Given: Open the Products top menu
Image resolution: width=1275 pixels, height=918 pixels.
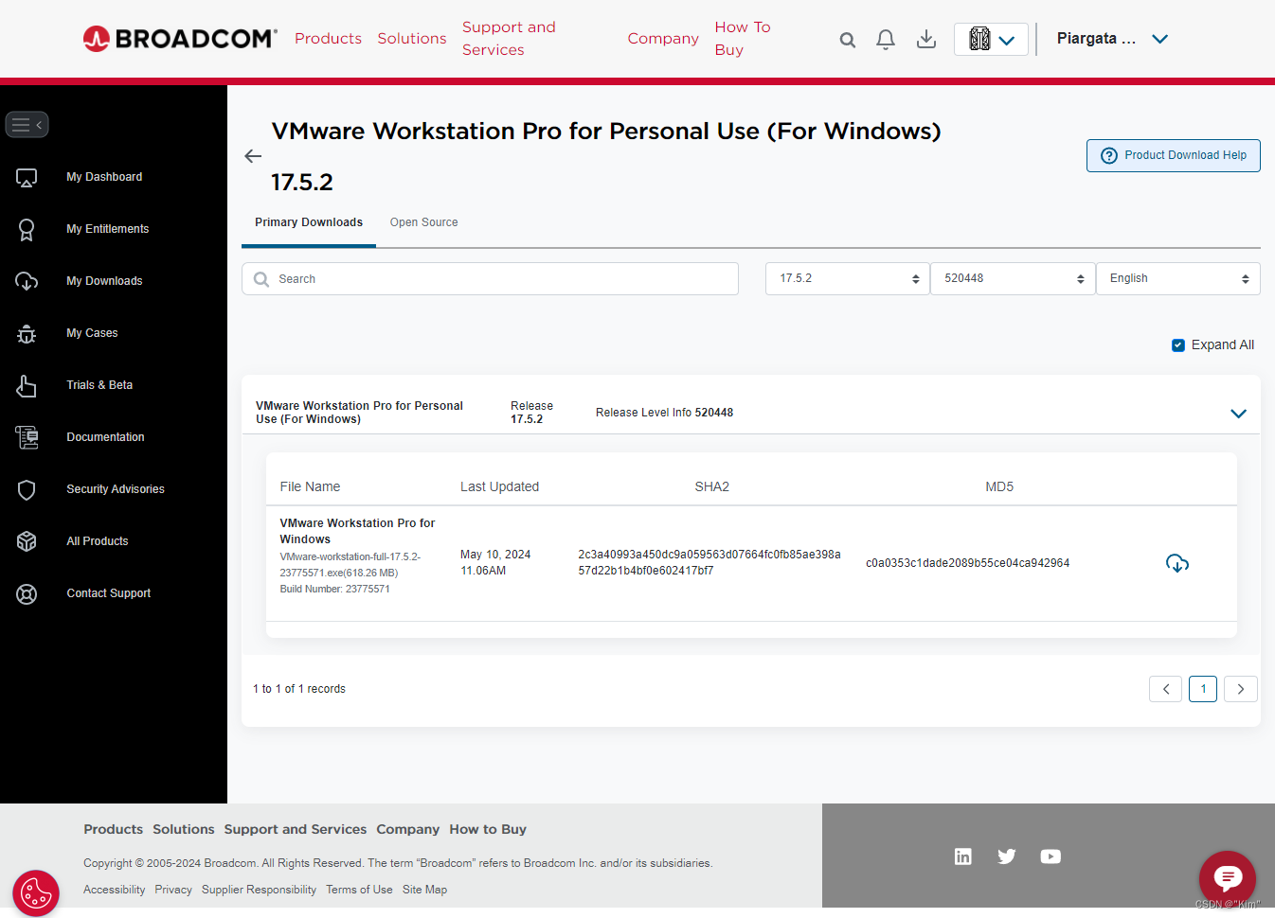Looking at the screenshot, I should [x=328, y=39].
